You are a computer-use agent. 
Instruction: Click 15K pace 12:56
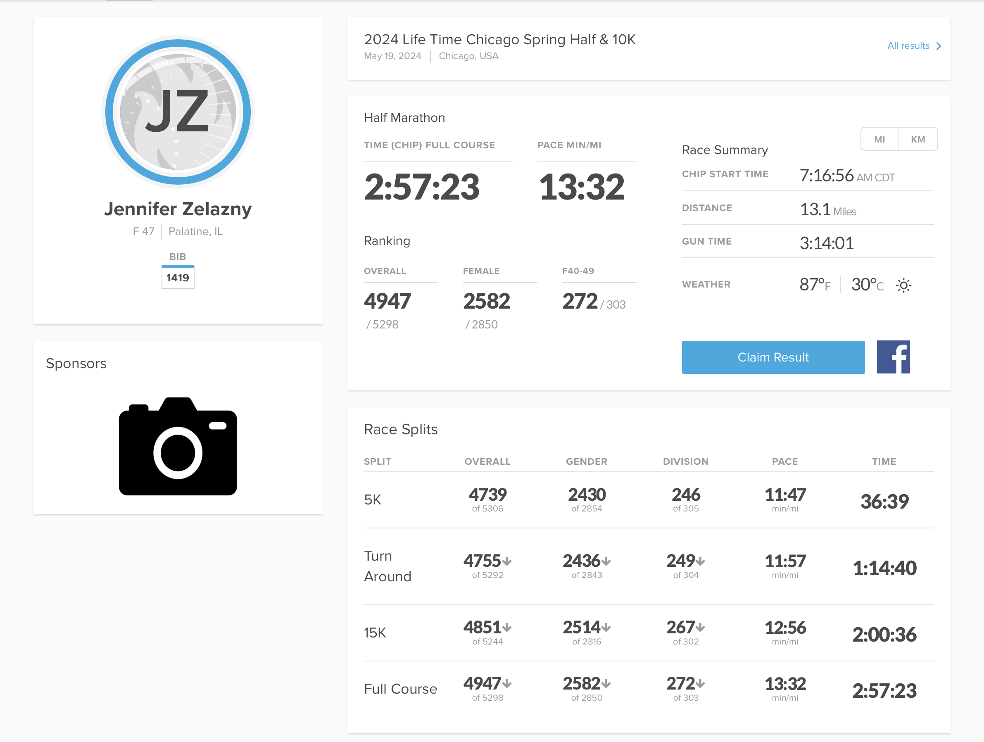click(785, 627)
